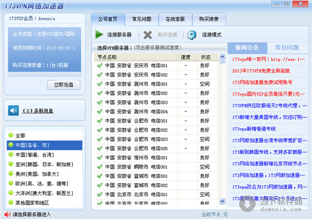The width and height of the screenshot is (312, 219).
Task: Select the 全部 region icon in sidebar
Action: [x=10, y=136]
